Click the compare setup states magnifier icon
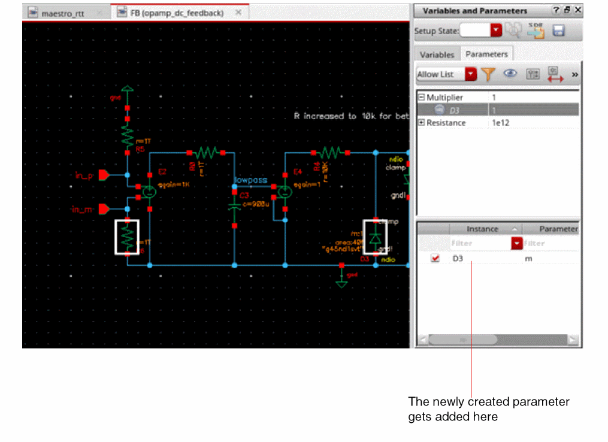Viewport: 608px width, 442px height. coord(513,30)
